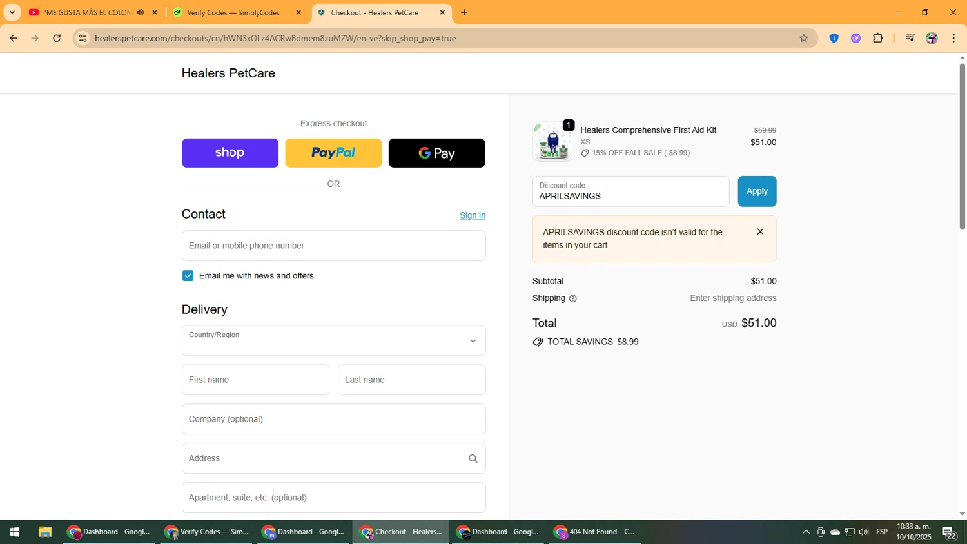
Task: Open the clock showing 10:33 a. m.
Action: pyautogui.click(x=913, y=532)
